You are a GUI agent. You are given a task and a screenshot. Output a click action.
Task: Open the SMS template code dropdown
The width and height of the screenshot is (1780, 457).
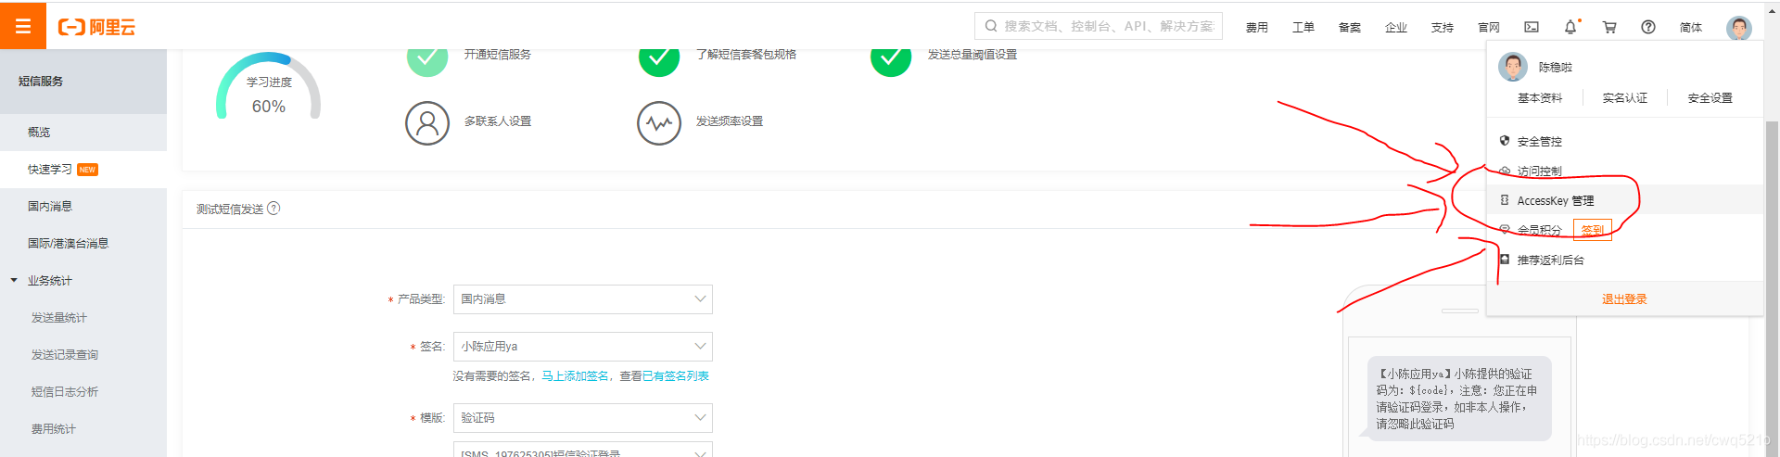[582, 450]
